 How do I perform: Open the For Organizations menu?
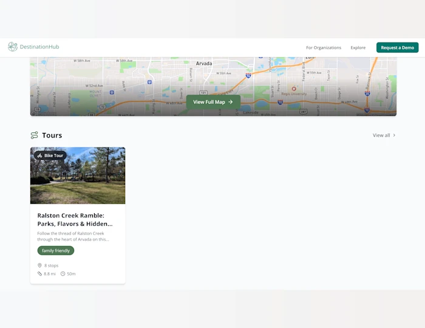(x=324, y=48)
